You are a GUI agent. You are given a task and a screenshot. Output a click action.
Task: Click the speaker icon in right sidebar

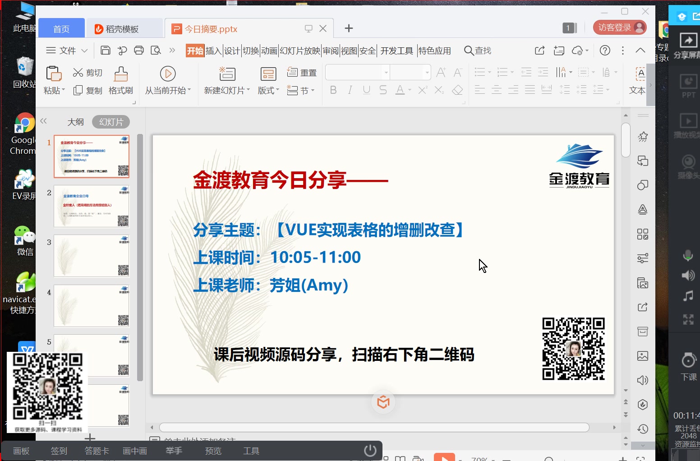(643, 380)
